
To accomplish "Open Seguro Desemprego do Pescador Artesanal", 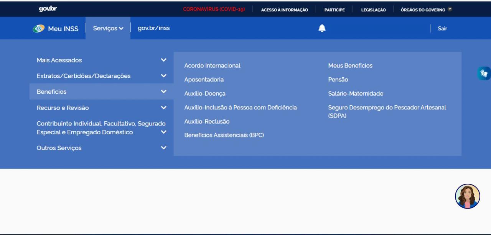I will pyautogui.click(x=387, y=111).
